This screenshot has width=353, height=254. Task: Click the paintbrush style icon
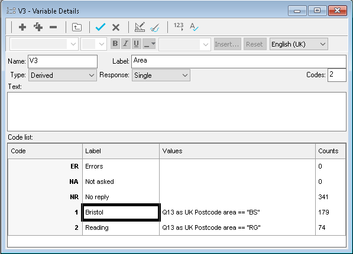click(156, 28)
